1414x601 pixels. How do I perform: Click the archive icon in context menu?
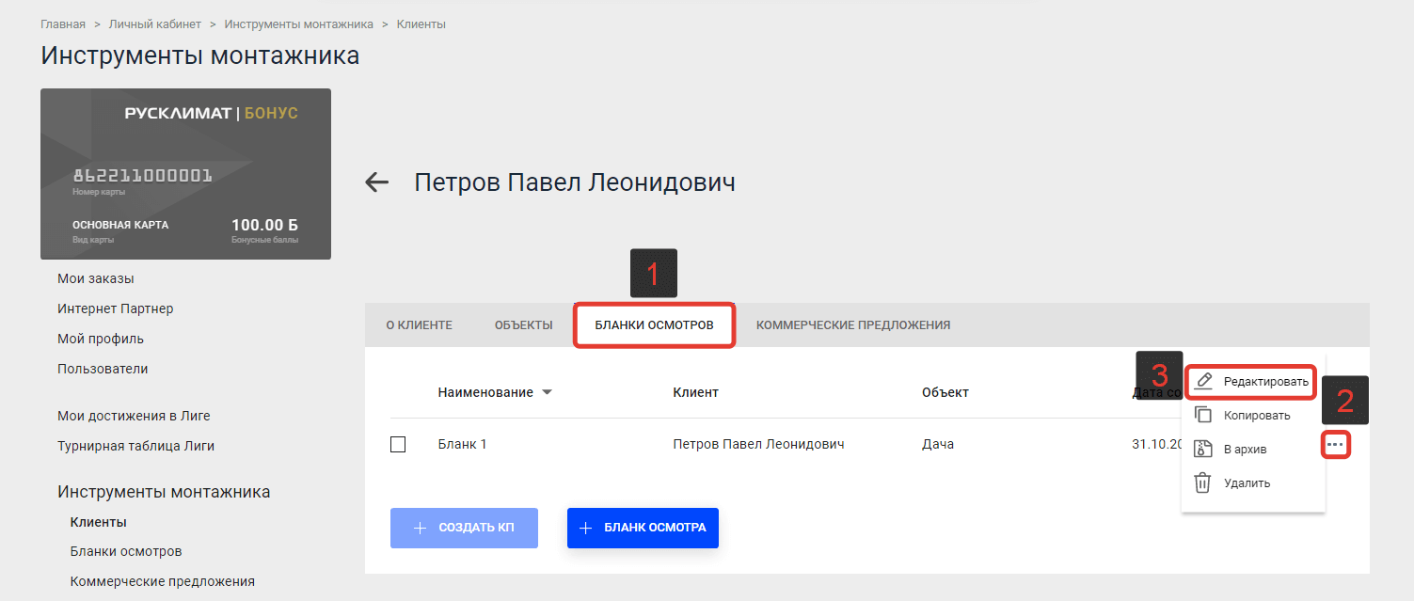pyautogui.click(x=1202, y=449)
